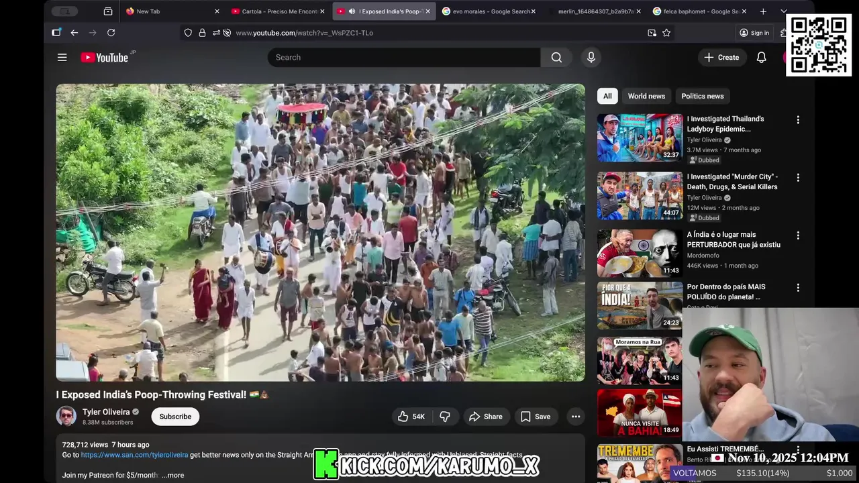859x483 pixels.
Task: Open more actions menu under the video
Action: pos(576,417)
